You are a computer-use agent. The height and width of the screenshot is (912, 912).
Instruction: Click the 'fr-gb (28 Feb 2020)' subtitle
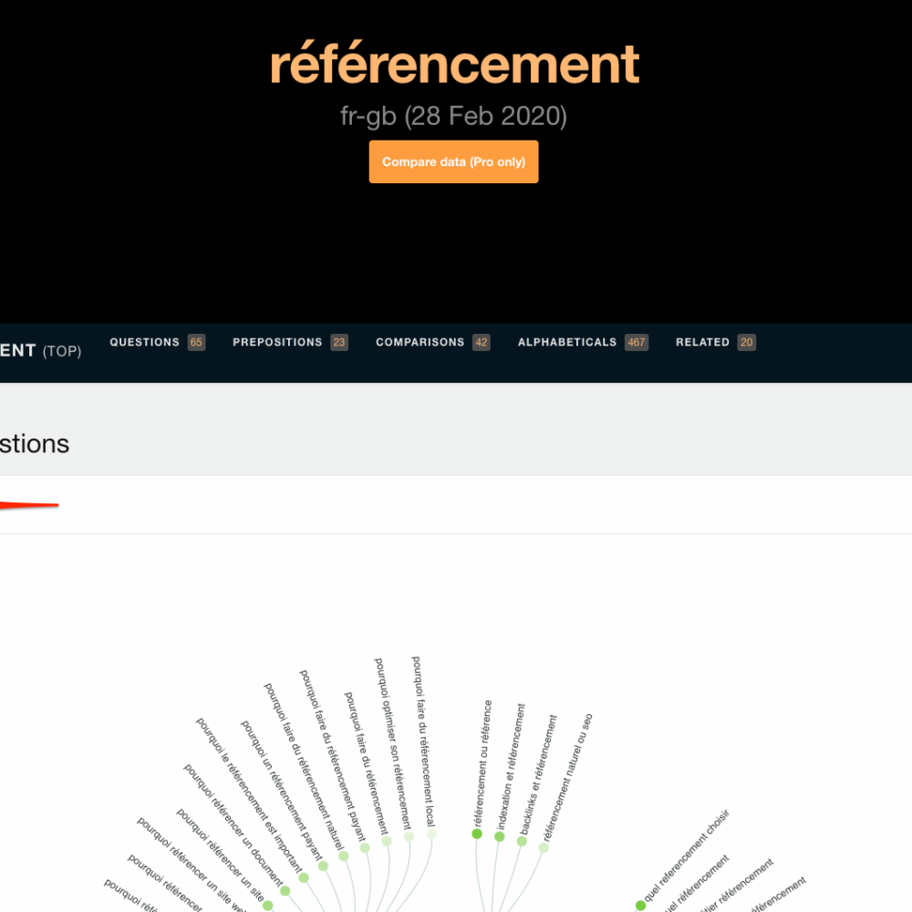coord(454,117)
